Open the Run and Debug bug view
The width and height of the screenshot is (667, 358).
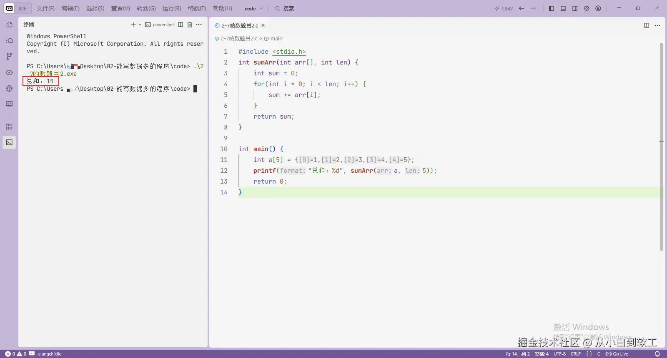tap(9, 88)
